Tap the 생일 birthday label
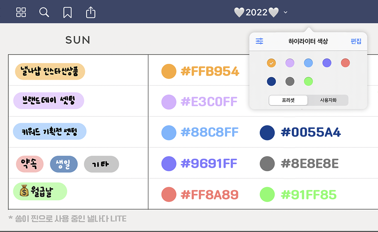The height and width of the screenshot is (232, 378). tap(64, 164)
